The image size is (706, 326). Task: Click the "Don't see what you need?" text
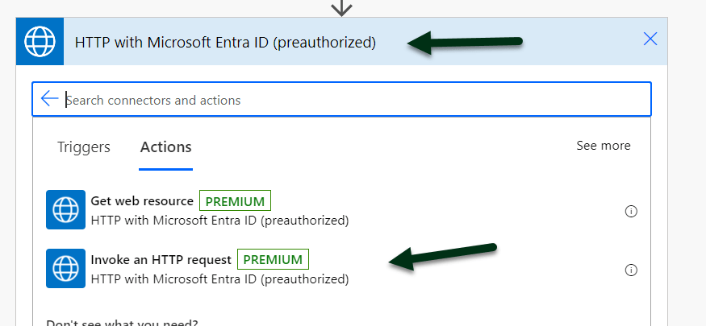click(122, 322)
